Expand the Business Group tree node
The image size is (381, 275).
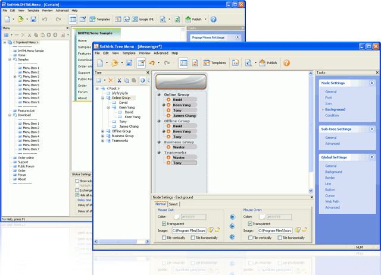click(104, 135)
